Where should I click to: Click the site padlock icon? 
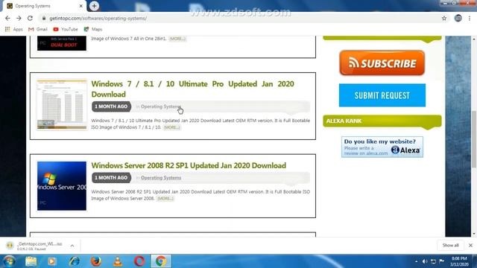[44, 18]
